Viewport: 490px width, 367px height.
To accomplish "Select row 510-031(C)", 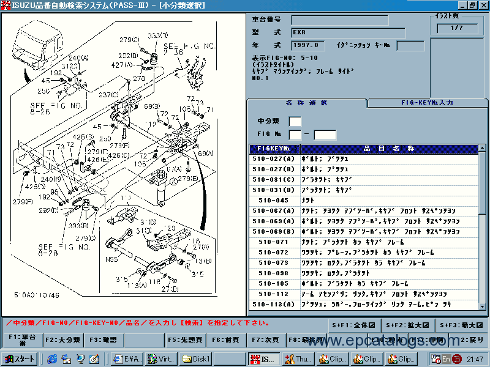I will pyautogui.click(x=364, y=180).
